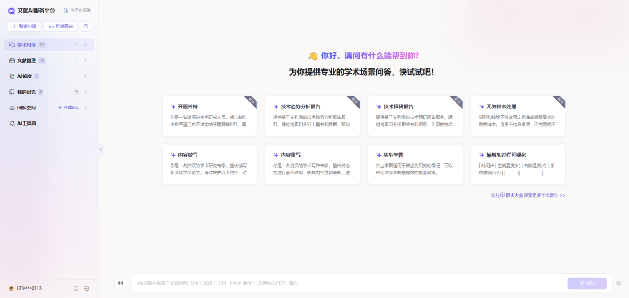Click the 文献AI服务平台 logo icon

coord(11,11)
